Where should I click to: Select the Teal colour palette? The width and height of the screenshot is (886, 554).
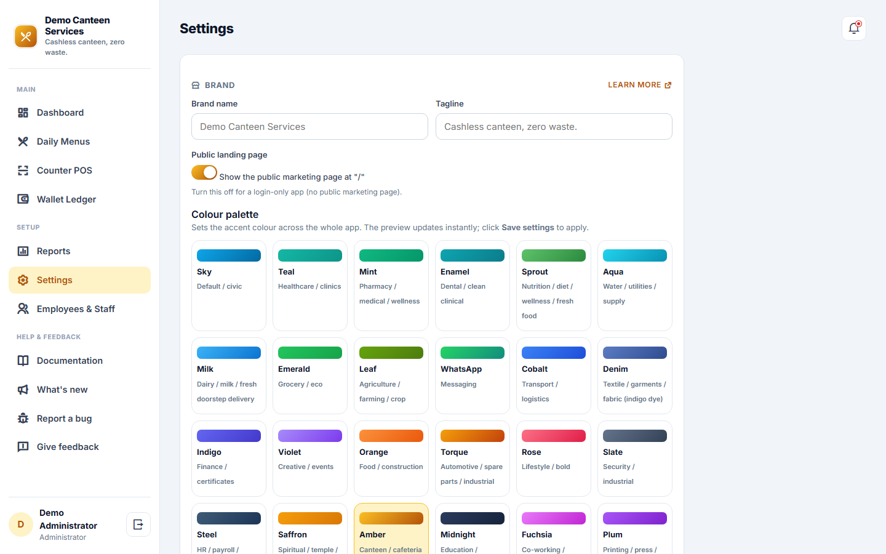pos(310,286)
